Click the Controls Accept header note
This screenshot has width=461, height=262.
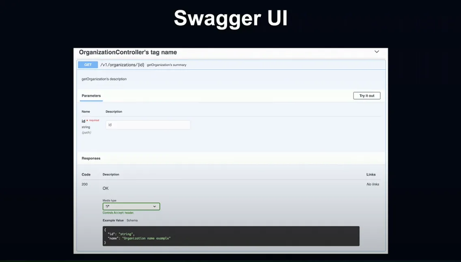tap(118, 213)
